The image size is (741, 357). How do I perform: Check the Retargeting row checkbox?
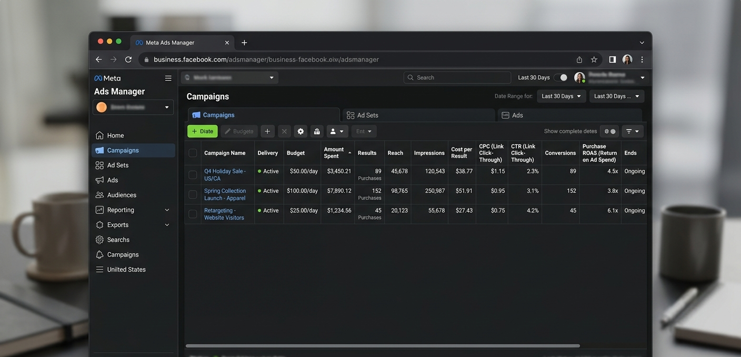tap(193, 214)
